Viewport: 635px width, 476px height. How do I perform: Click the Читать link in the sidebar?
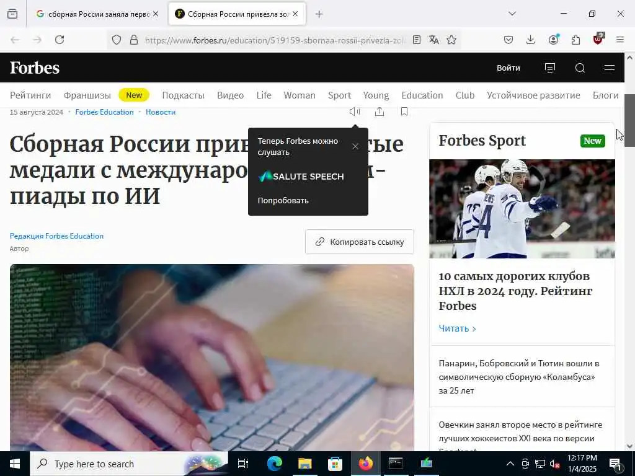[457, 328]
